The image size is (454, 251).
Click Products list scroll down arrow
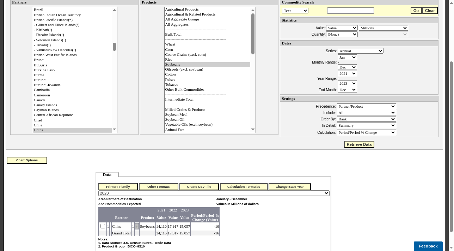(253, 130)
